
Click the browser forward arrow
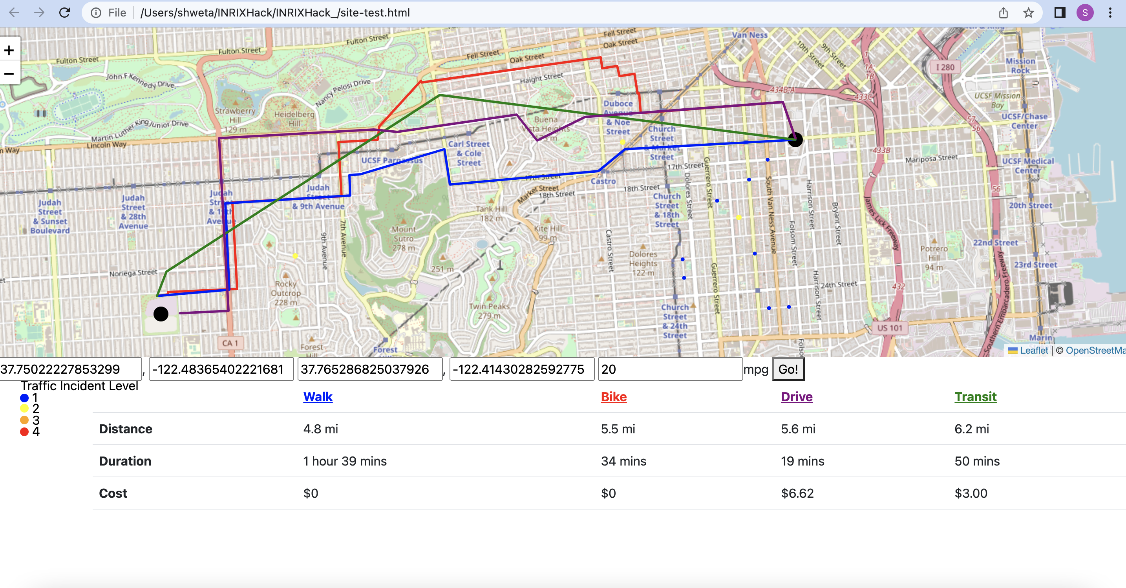39,13
